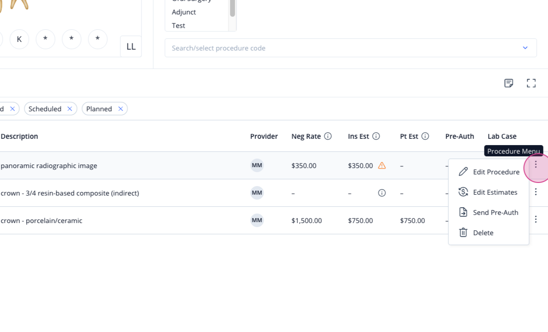The image size is (548, 332).
Task: Click the MM provider avatar in the panoramic row
Action: click(257, 165)
